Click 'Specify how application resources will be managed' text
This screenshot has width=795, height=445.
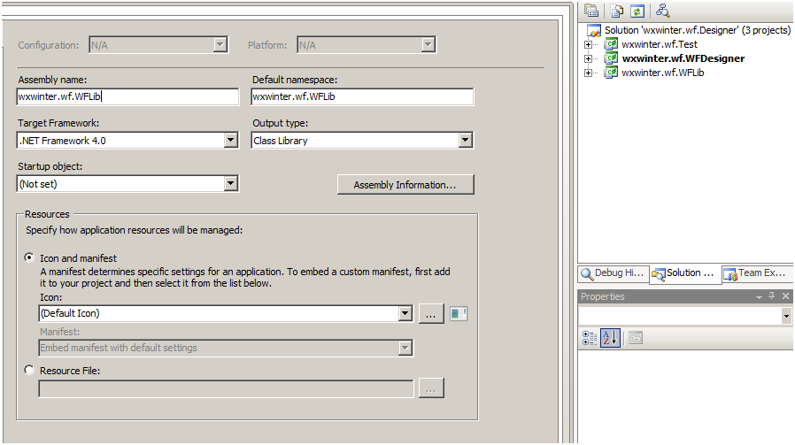tap(135, 230)
